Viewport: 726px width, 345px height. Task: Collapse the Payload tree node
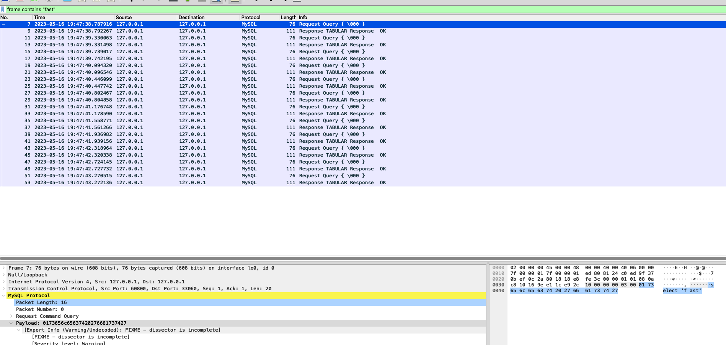pos(11,323)
